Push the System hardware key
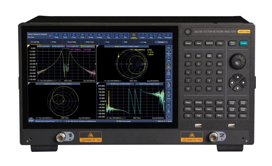 (209, 43)
